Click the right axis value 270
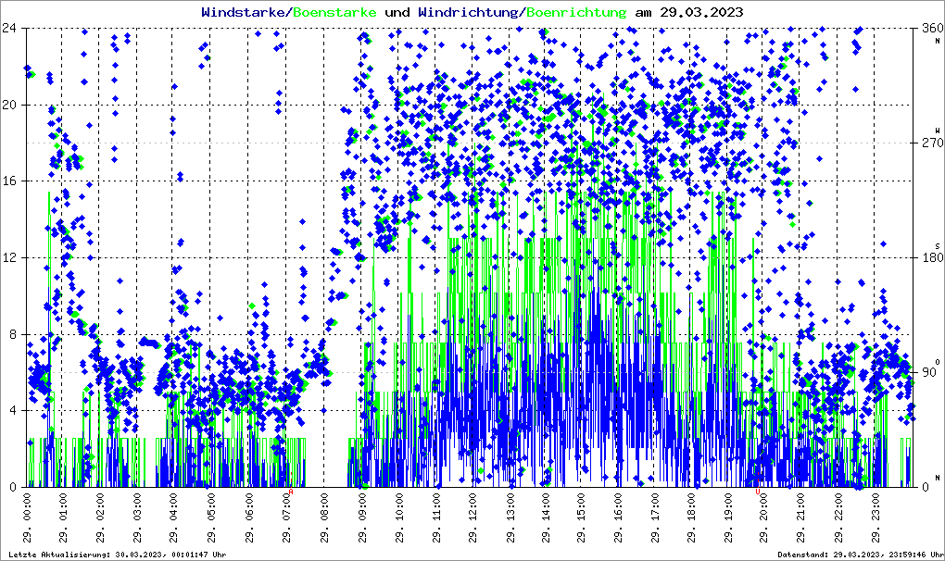945x561 pixels. coord(932,143)
